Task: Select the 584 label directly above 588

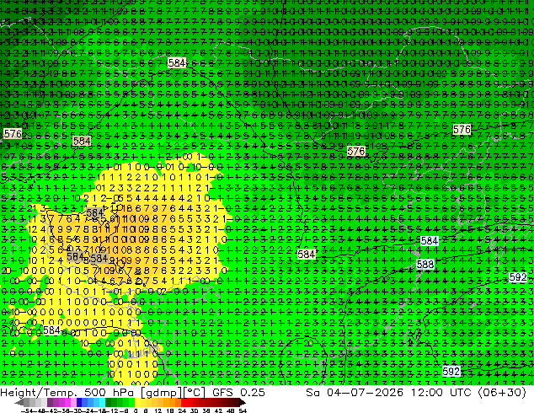Action: coord(429,241)
